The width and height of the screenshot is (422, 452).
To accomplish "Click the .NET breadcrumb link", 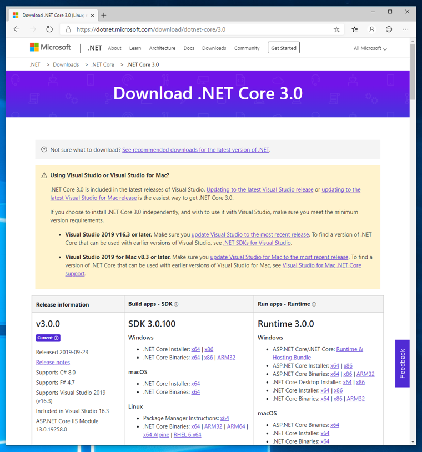I will click(x=35, y=64).
